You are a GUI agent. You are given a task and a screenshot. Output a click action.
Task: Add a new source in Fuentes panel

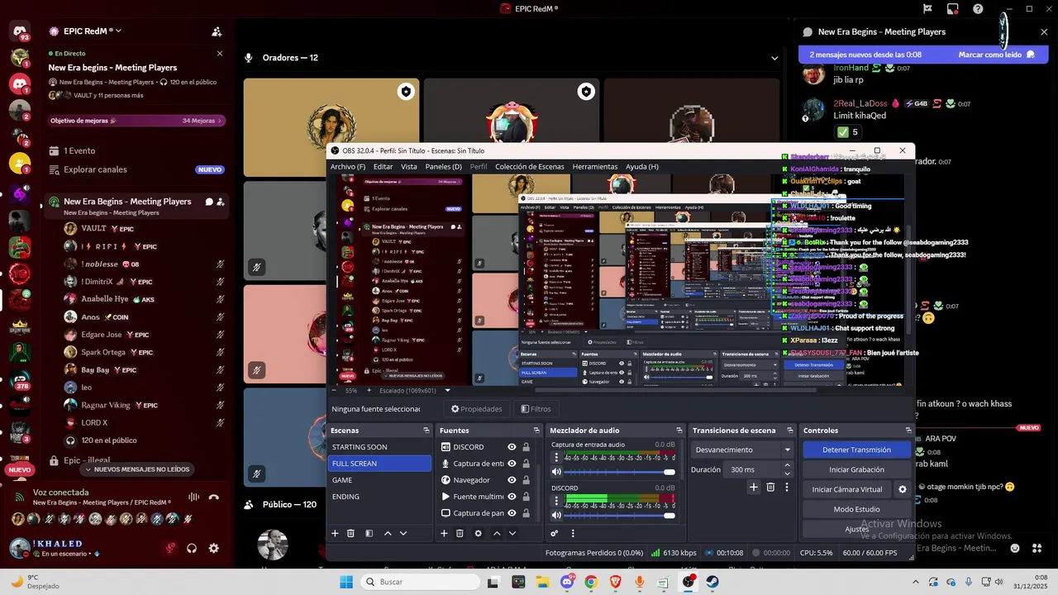444,534
